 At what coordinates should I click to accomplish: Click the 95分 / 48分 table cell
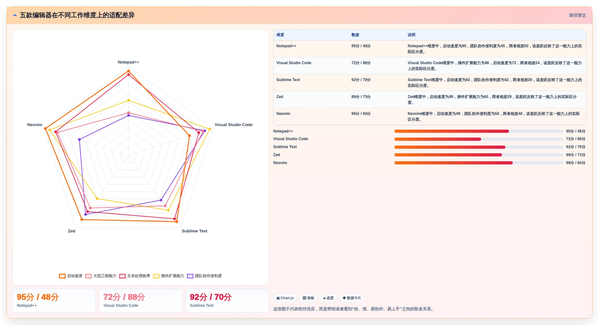(361, 46)
